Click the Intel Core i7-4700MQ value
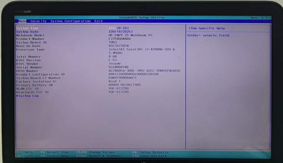283x163 pixels. [142, 49]
